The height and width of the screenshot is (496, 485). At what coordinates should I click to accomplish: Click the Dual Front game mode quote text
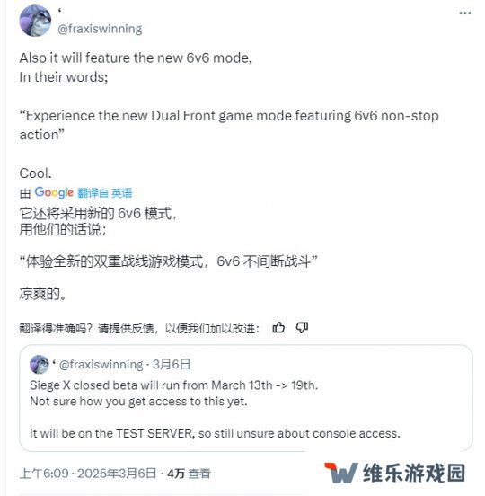pyautogui.click(x=229, y=125)
